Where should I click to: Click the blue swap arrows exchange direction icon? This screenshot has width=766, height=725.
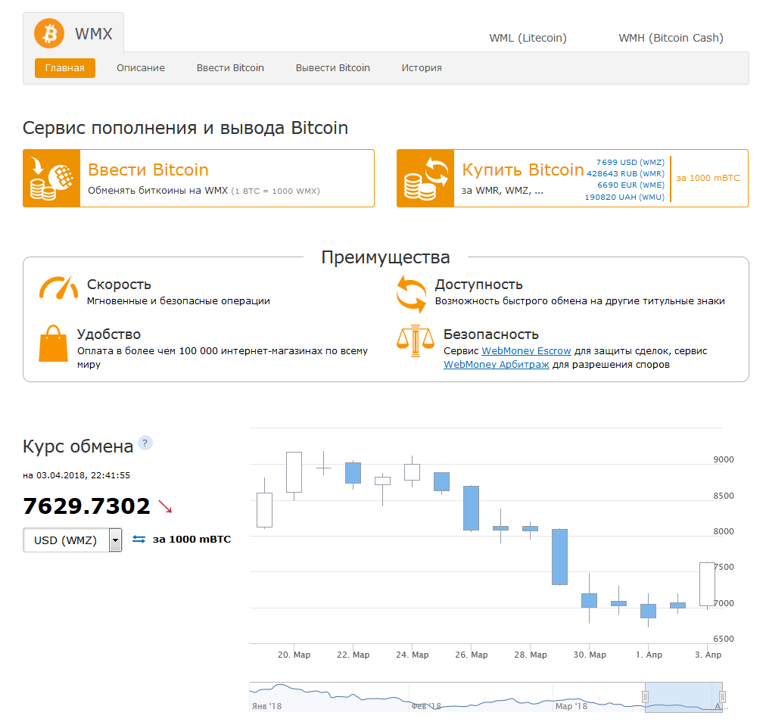(x=139, y=540)
